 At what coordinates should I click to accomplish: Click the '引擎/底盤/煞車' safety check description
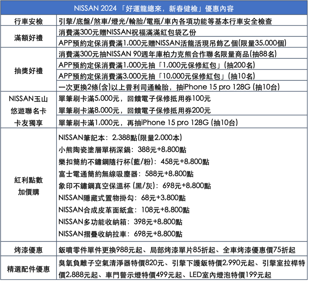click(165, 21)
